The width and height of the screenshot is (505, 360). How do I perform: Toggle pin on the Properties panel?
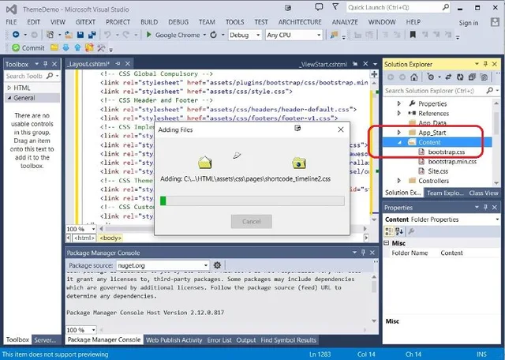tap(485, 207)
